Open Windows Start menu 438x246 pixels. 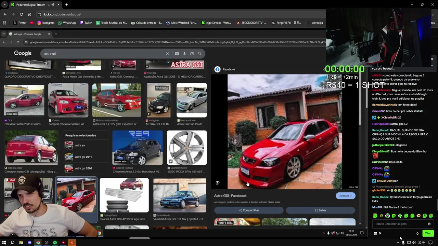4,243
